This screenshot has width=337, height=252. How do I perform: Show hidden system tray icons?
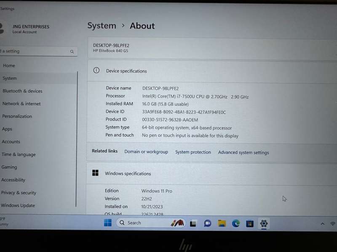(322, 224)
